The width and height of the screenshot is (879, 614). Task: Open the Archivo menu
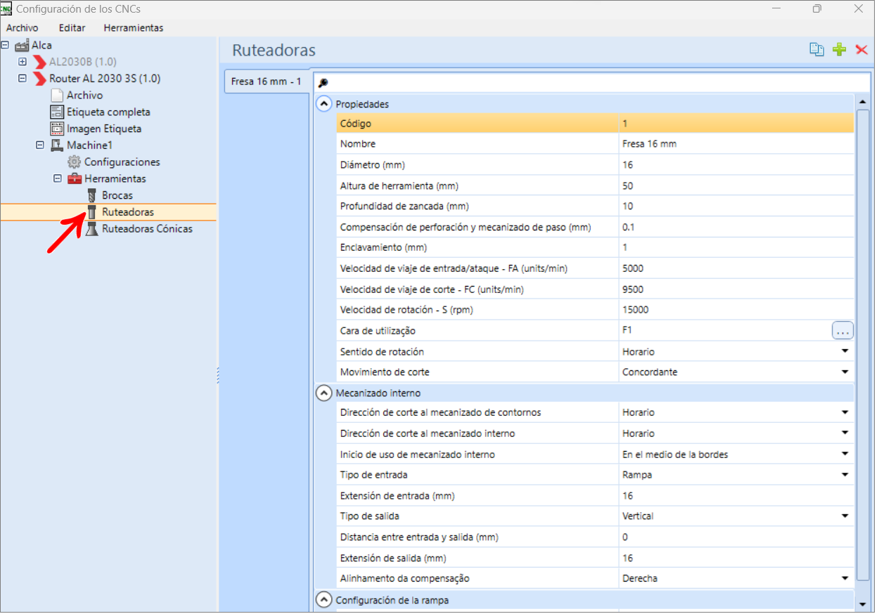pyautogui.click(x=22, y=28)
